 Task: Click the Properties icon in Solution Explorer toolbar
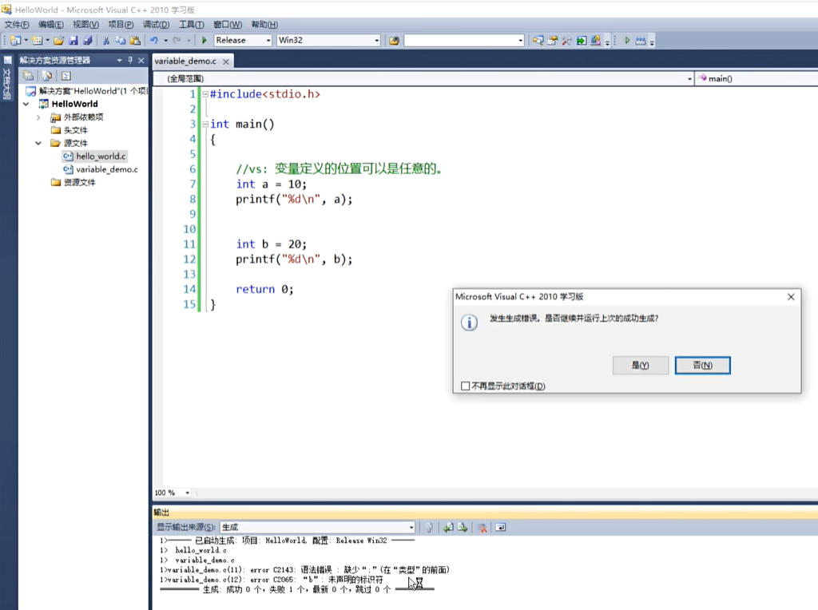click(29, 76)
